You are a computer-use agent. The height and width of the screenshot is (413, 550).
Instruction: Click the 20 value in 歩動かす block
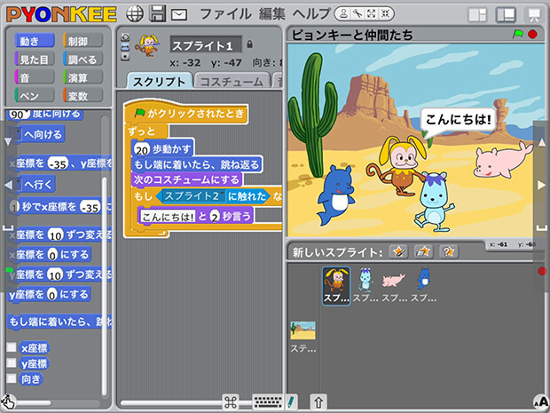[x=142, y=150]
